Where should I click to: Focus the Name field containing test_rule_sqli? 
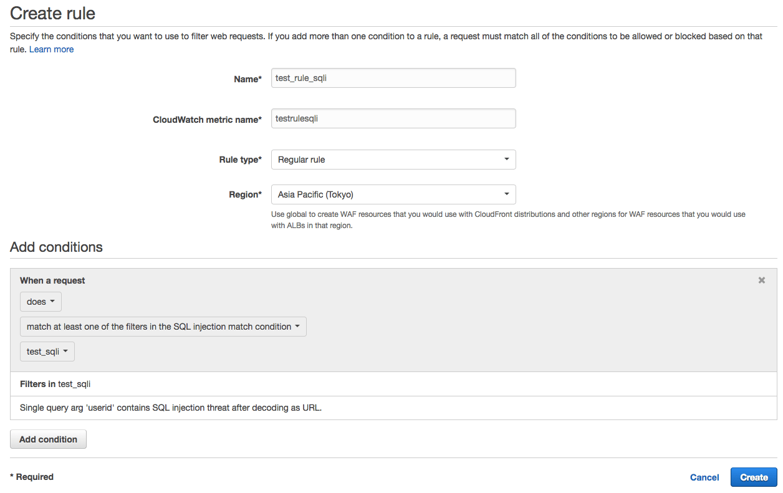(x=393, y=78)
